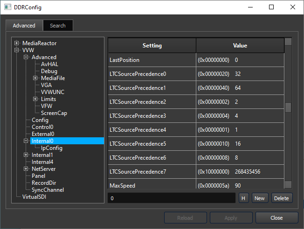Screen dimensions: 304x229
Task: Select the Config tree item
Action: (x=40, y=120)
